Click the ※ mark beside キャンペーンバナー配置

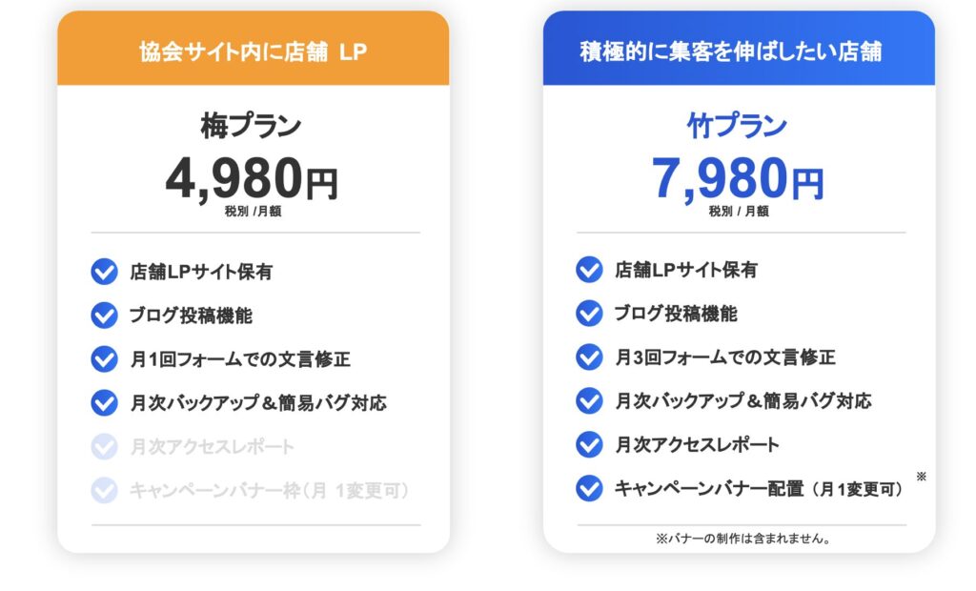(921, 476)
